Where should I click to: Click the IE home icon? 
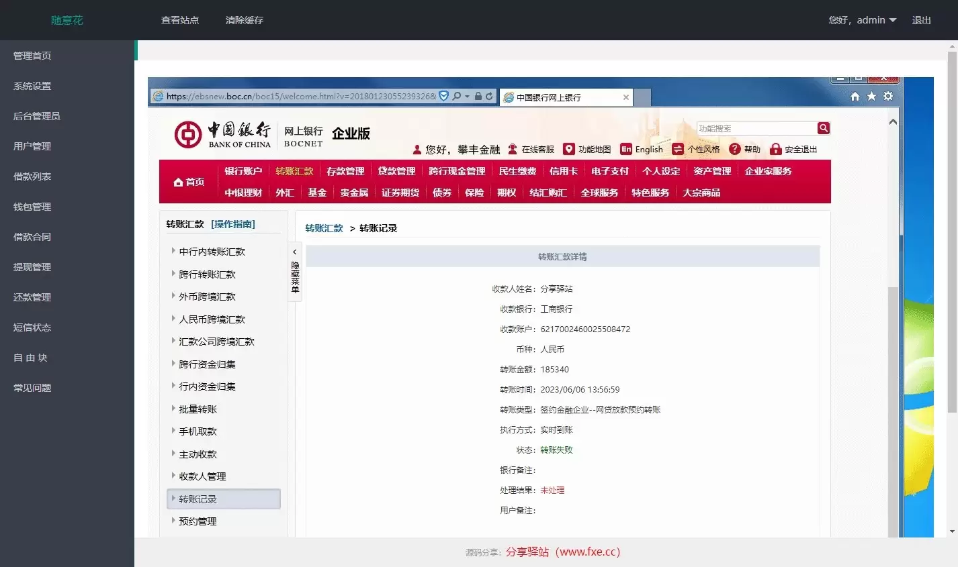855,97
